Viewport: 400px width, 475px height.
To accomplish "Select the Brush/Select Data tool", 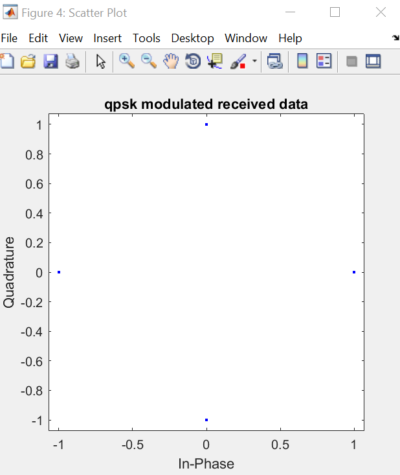I will coord(238,62).
